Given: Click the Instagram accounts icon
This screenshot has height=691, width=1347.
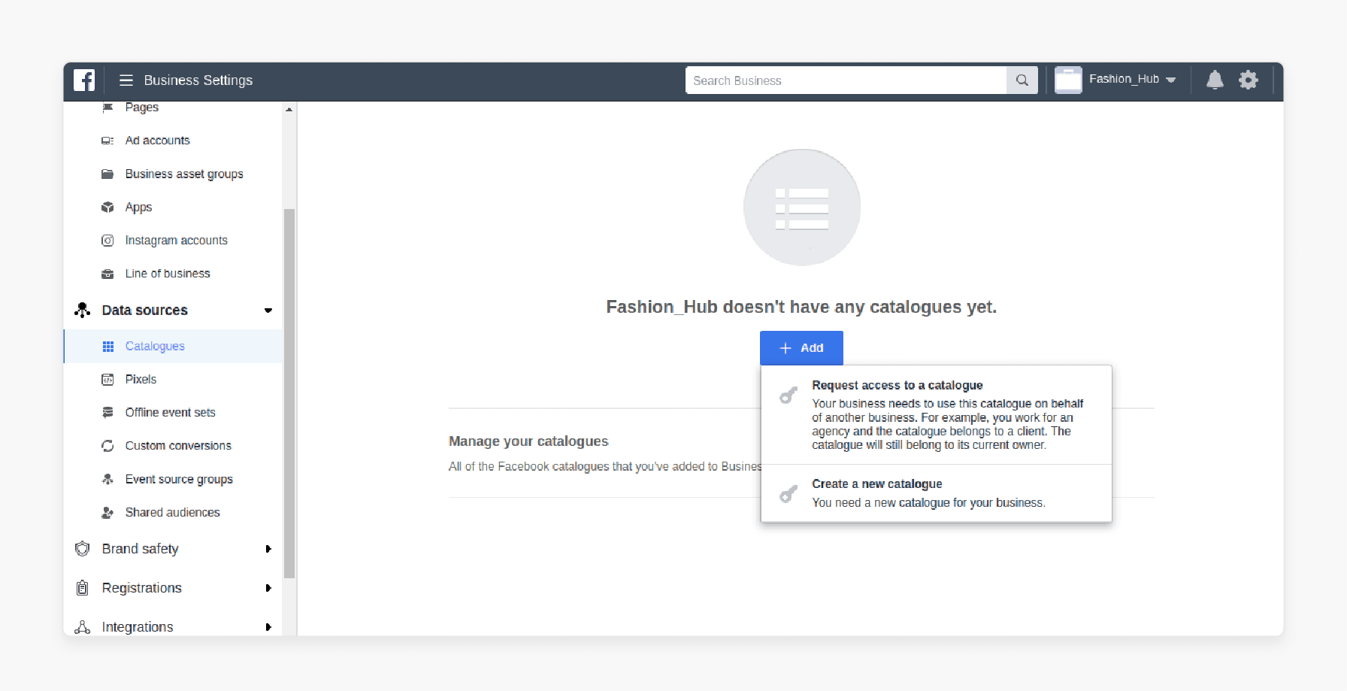Looking at the screenshot, I should tap(107, 241).
